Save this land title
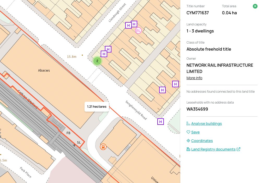Screen dimensions: 263x183 coord(195,132)
